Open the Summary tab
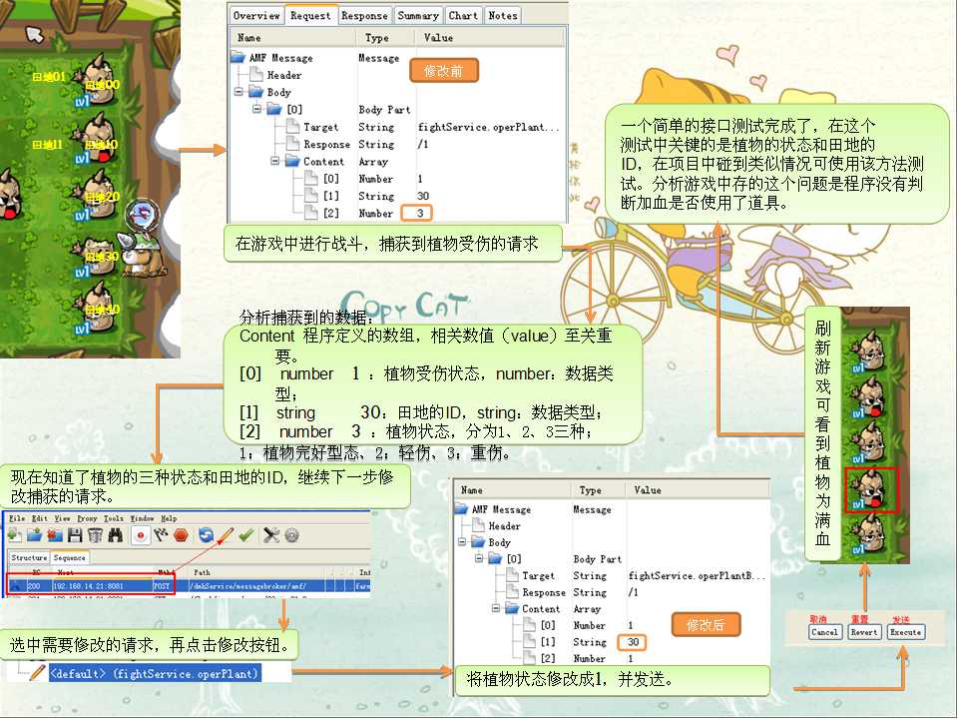This screenshot has width=958, height=719. pos(418,15)
